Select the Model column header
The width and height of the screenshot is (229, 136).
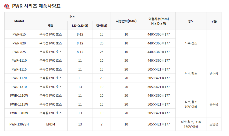pos(19,21)
